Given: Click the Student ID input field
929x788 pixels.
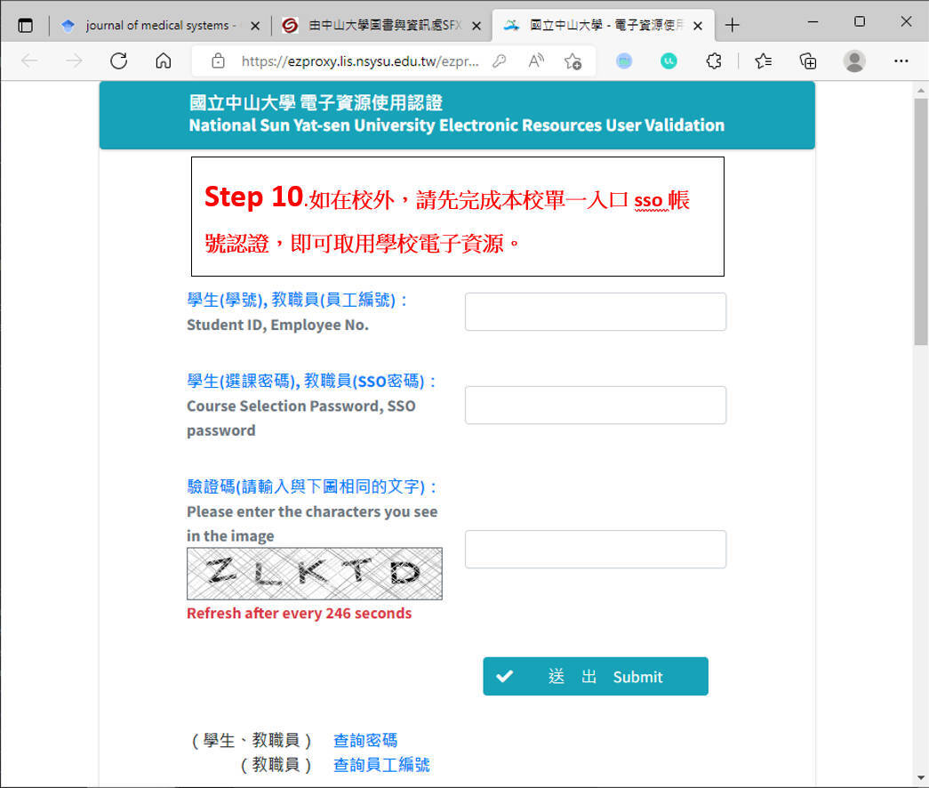Looking at the screenshot, I should [x=595, y=311].
